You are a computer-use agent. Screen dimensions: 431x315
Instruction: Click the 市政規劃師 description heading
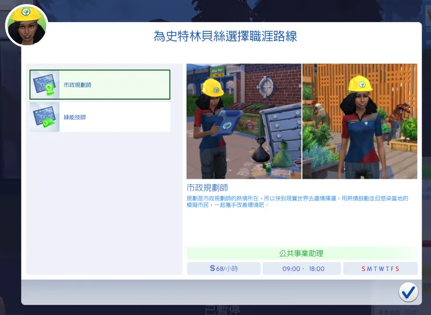[x=207, y=187]
